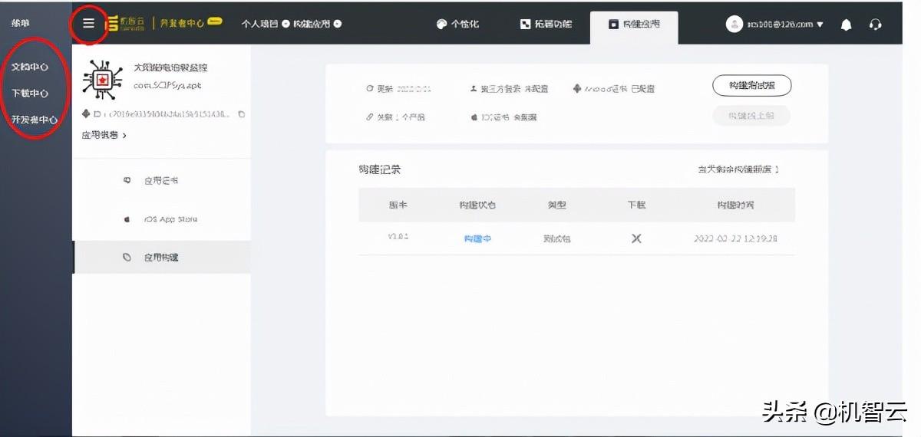The width and height of the screenshot is (921, 437).
Task: Click the 开发者中心 header title
Action: (182, 23)
